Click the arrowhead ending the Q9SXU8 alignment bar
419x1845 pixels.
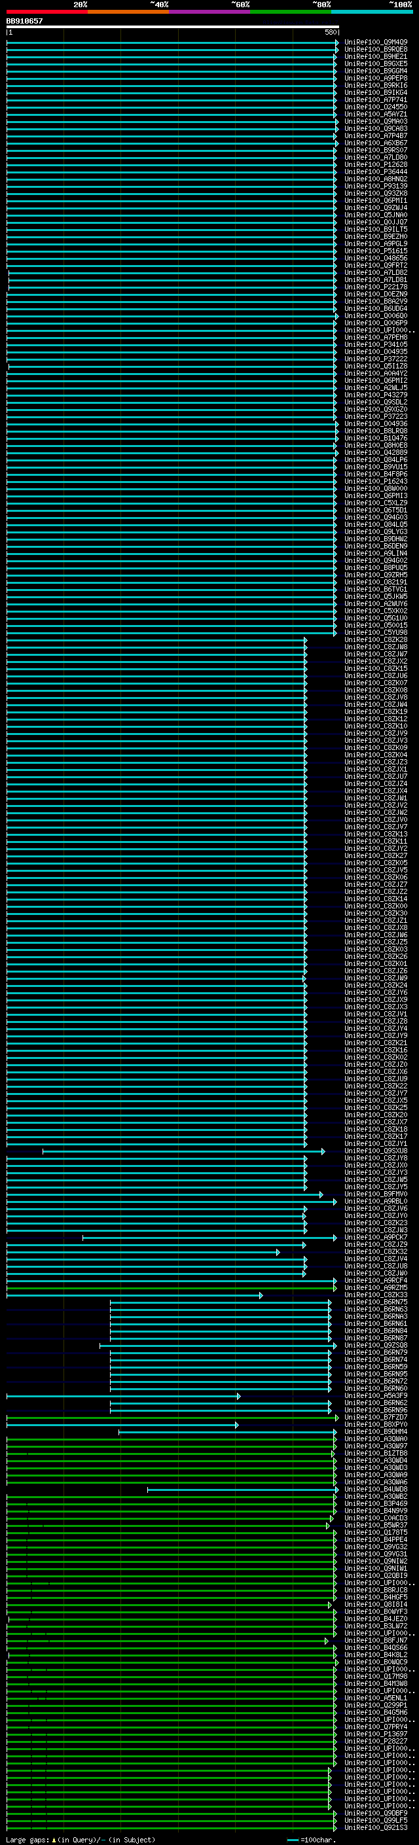[x=323, y=1152]
